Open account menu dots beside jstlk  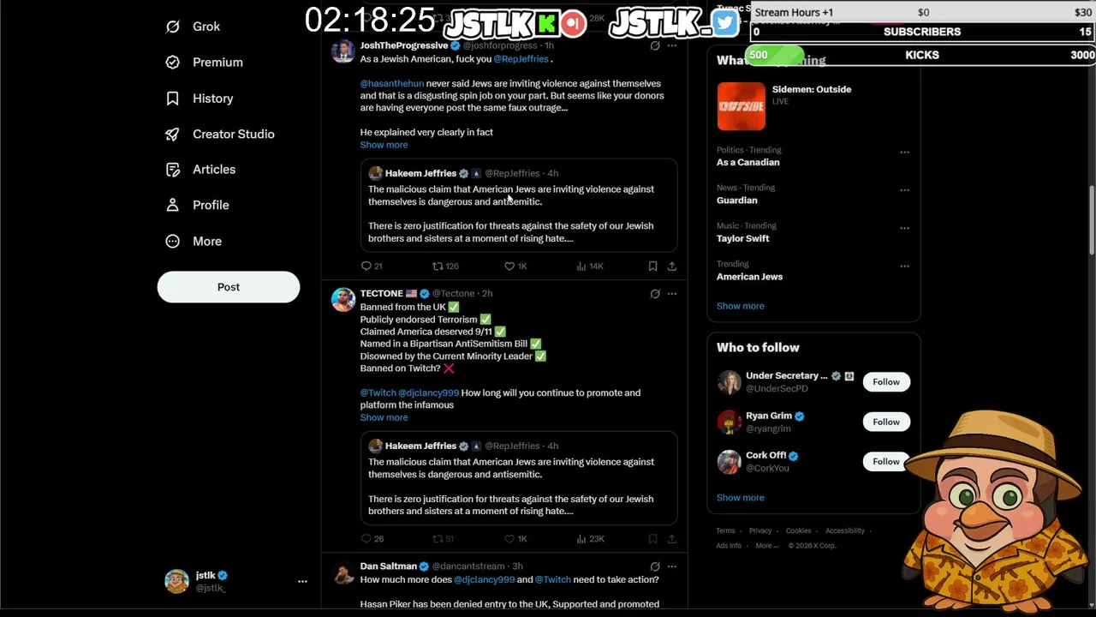[302, 581]
